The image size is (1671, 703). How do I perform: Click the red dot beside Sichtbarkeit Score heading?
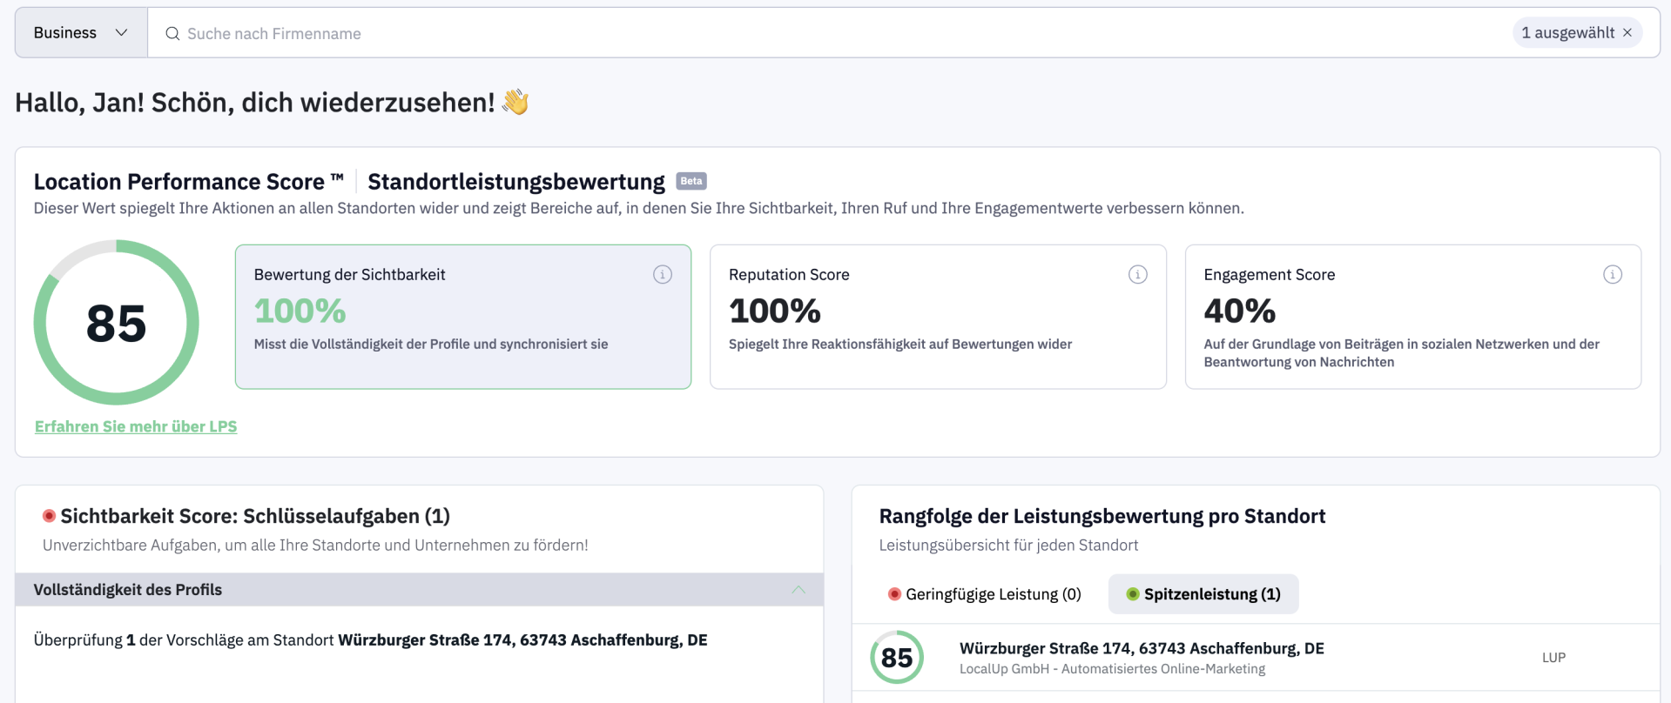(50, 516)
